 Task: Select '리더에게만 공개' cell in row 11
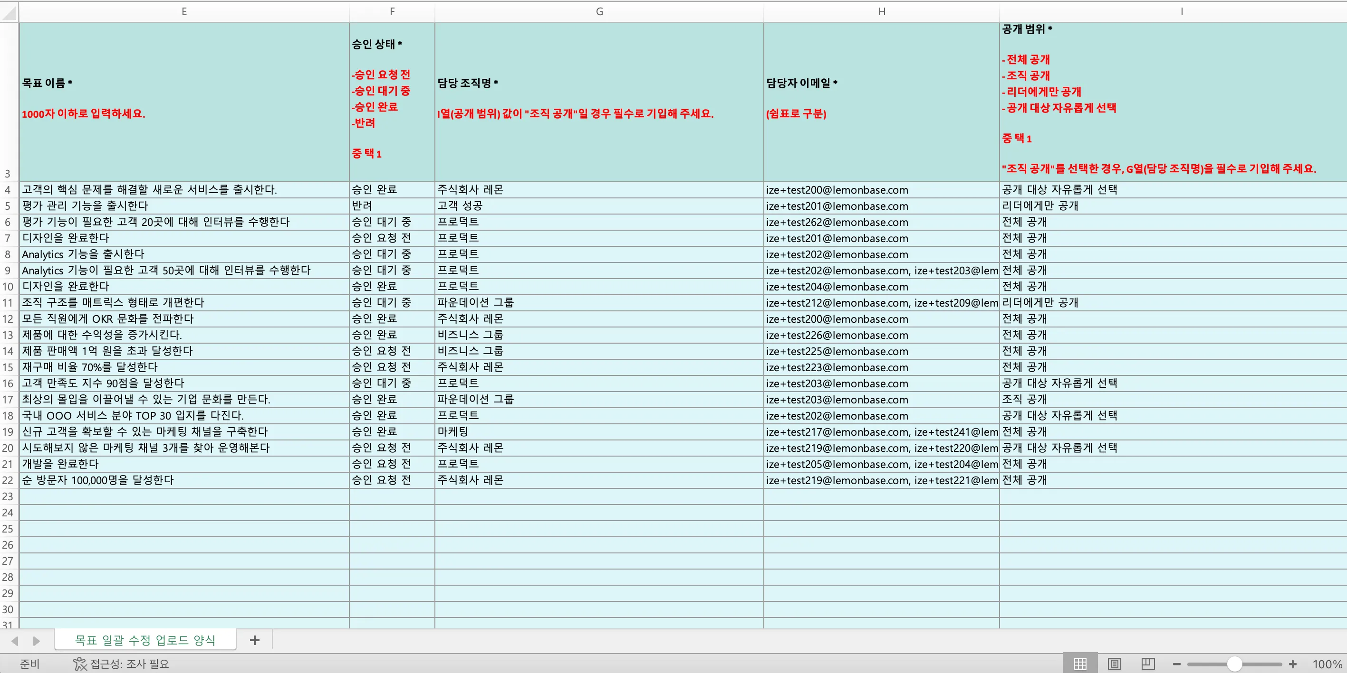[1174, 303]
